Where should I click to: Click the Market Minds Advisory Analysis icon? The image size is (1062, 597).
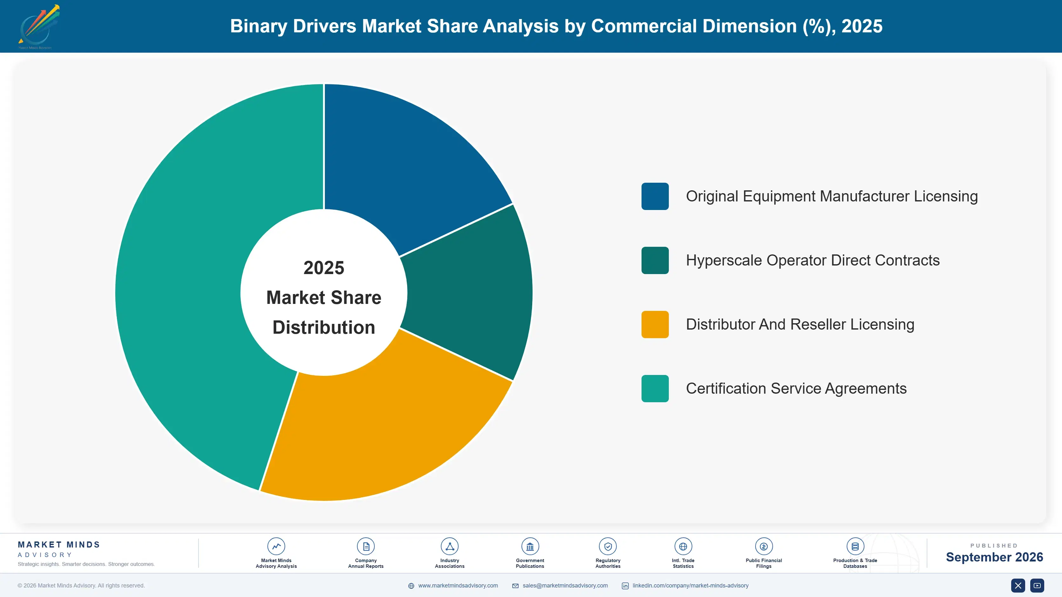[x=276, y=546]
